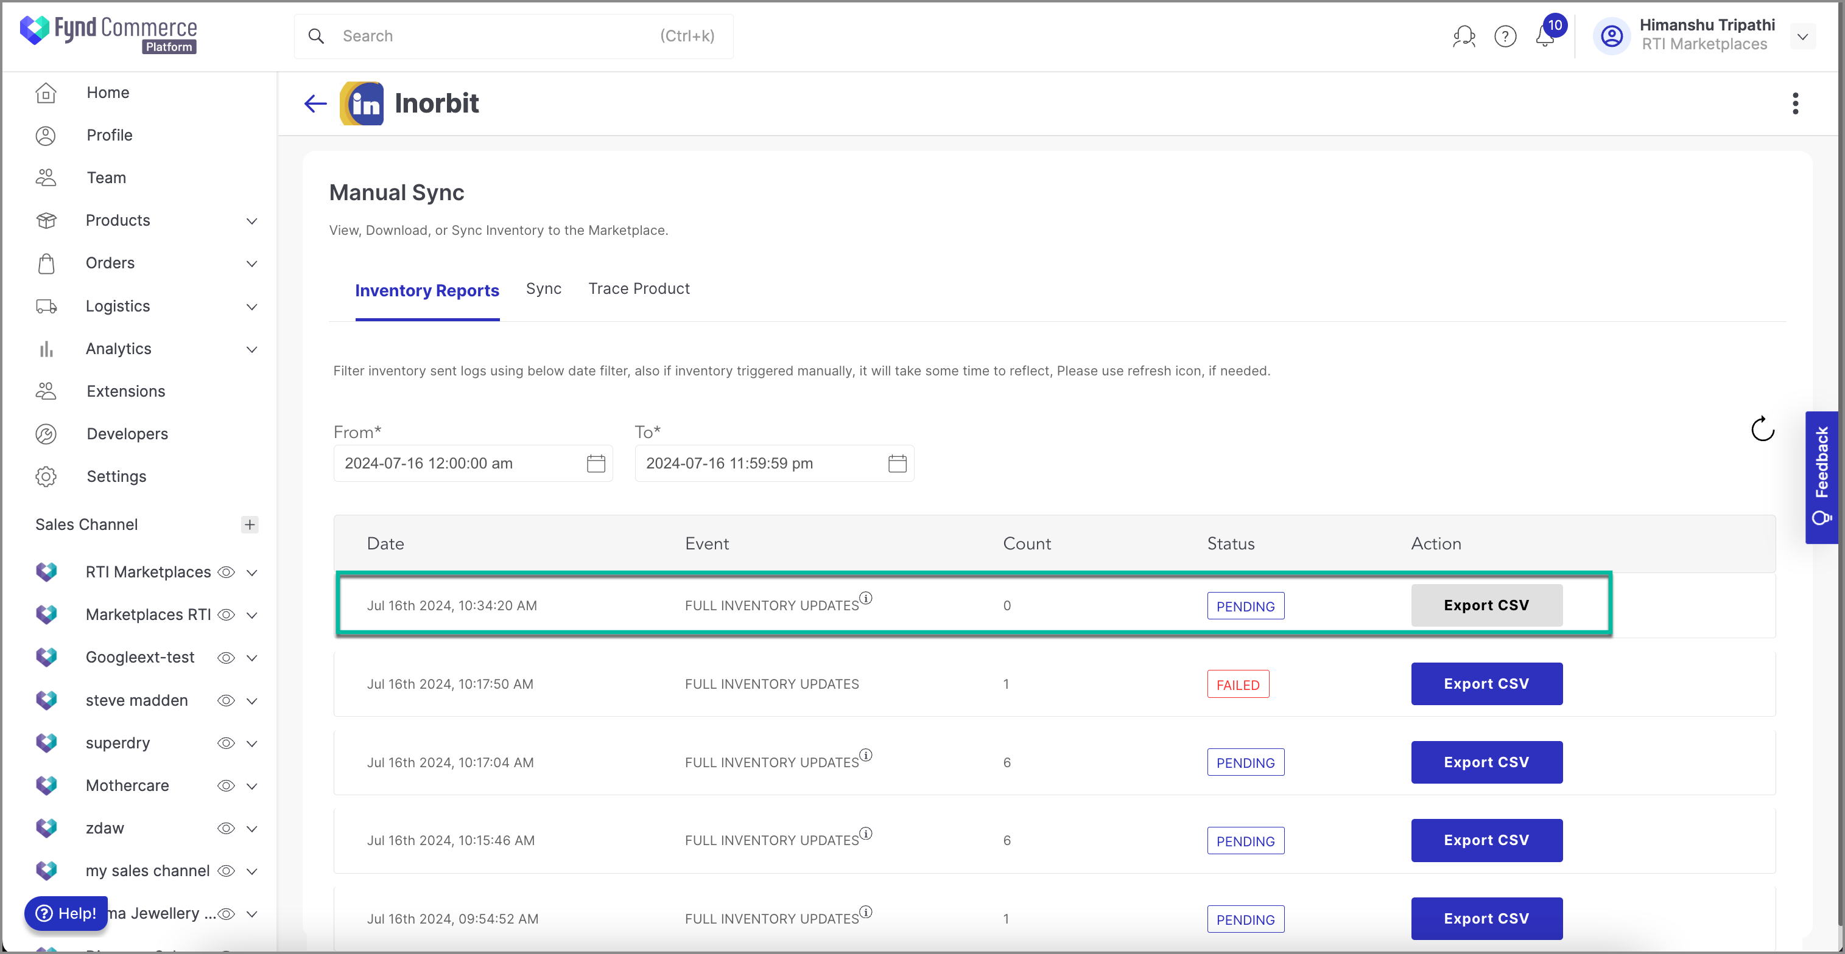Screen dimensions: 1845x954
Task: Switch to the Trace Product tab
Action: pyautogui.click(x=639, y=288)
